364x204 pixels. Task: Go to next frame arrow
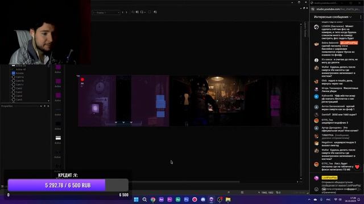coord(126,12)
